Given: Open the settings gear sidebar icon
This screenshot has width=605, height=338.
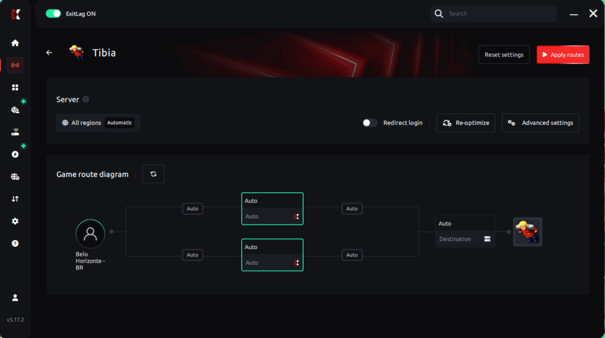Looking at the screenshot, I should coord(15,221).
